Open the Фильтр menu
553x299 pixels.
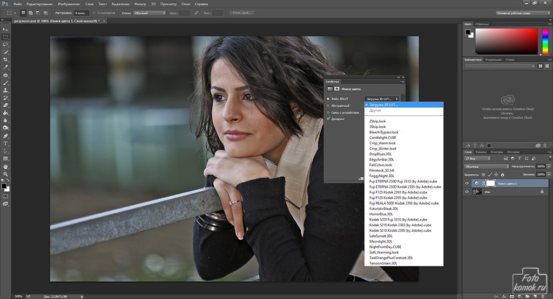pyautogui.click(x=141, y=4)
